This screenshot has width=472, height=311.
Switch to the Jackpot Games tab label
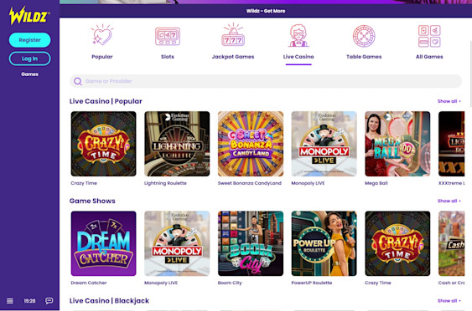coord(233,57)
